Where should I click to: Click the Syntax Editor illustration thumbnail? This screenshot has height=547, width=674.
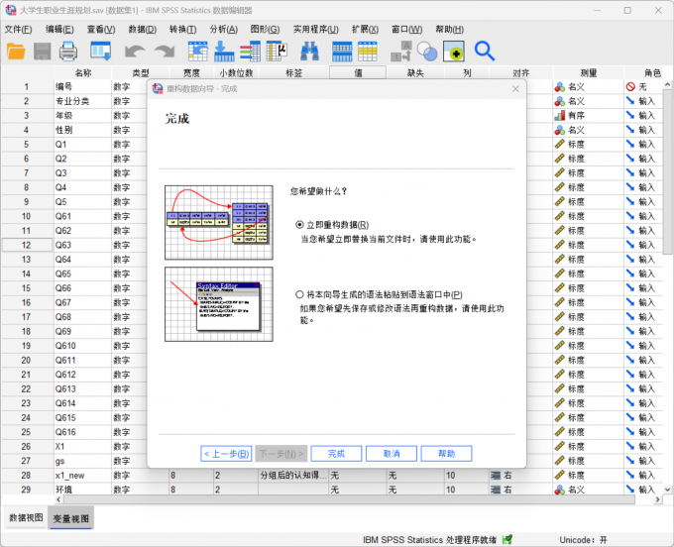(219, 304)
